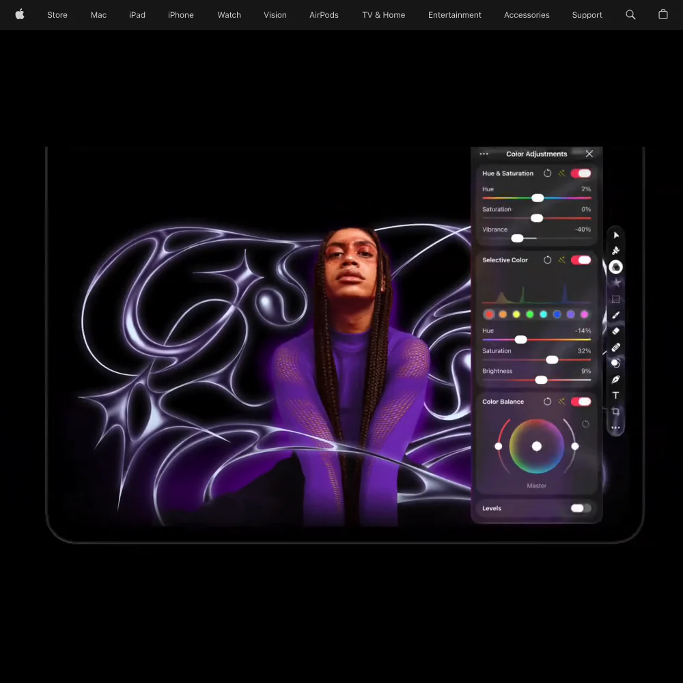Select the bandage Repair tool
Screen dimensions: 683x683
coord(616,347)
